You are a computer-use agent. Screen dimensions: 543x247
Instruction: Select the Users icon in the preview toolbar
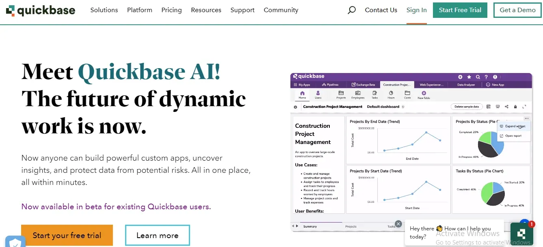pos(318,94)
